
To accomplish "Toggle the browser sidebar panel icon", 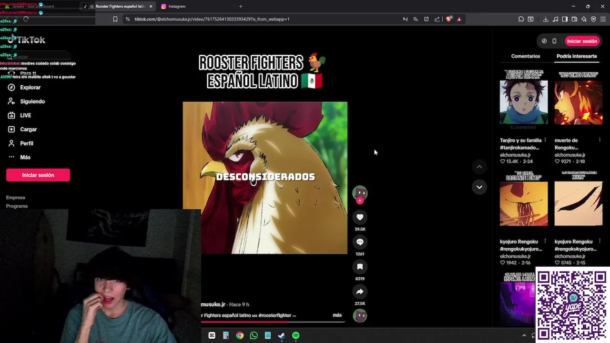I will [x=565, y=19].
